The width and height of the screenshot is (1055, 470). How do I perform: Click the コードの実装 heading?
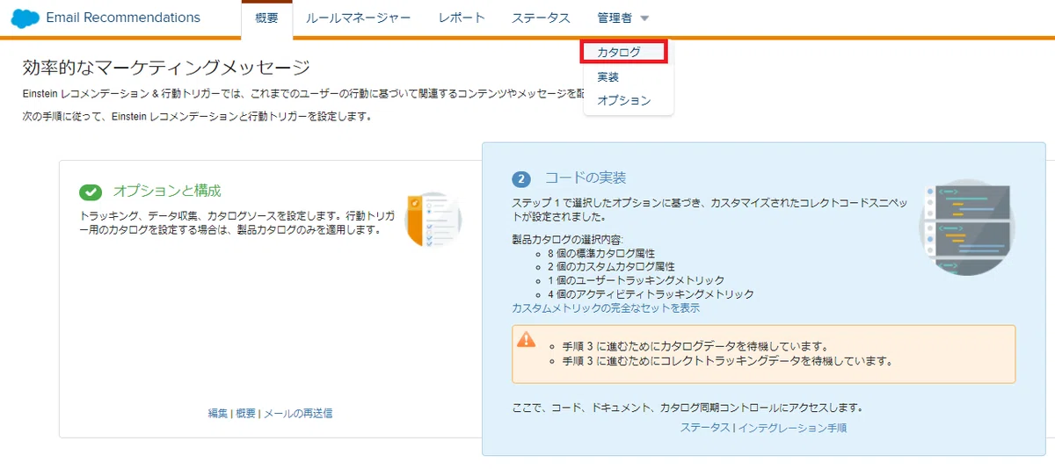point(586,178)
